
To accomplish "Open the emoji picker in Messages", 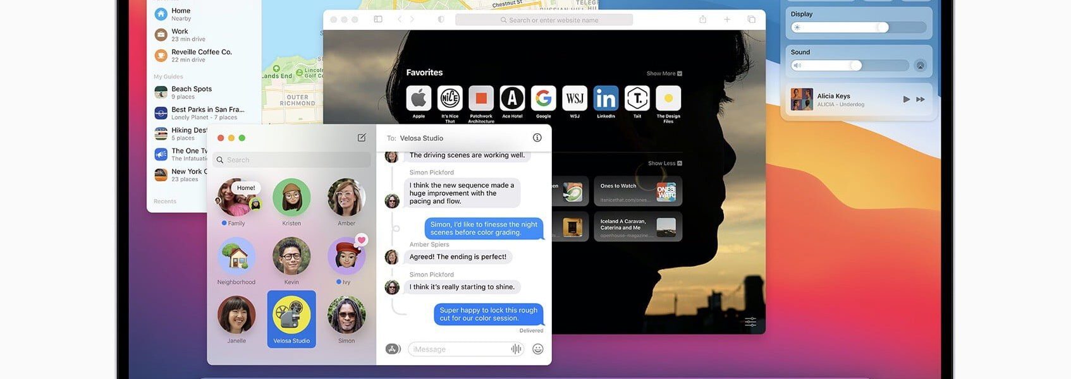I will click(538, 349).
